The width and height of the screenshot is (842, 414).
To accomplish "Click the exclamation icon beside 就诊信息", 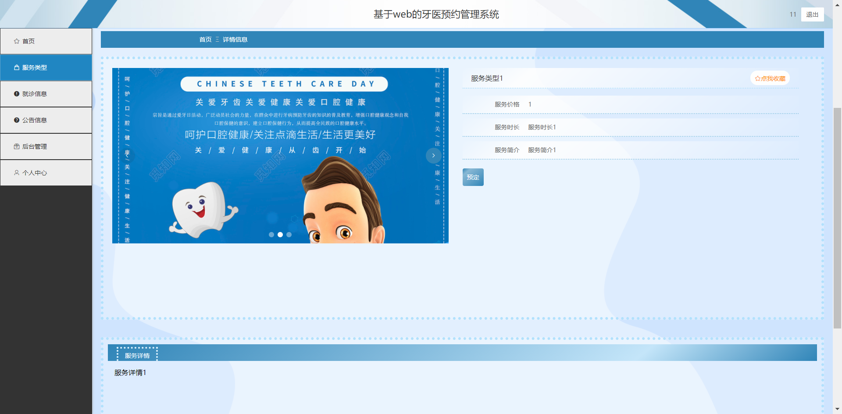I will 17,94.
